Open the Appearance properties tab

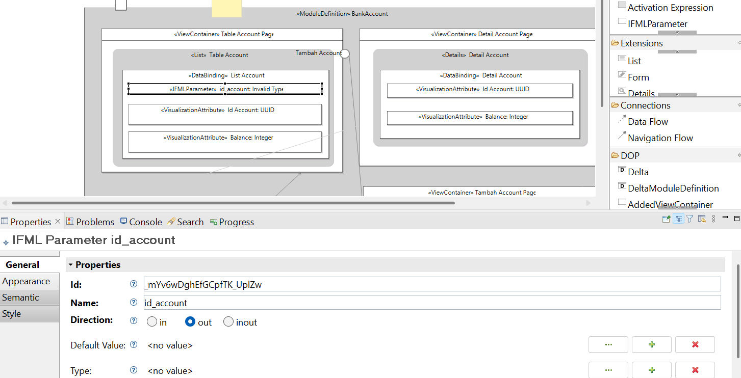coord(30,281)
